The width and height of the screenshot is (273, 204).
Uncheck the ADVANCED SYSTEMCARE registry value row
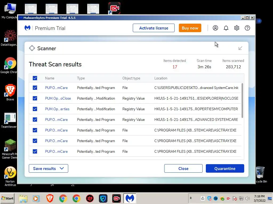click(x=35, y=120)
